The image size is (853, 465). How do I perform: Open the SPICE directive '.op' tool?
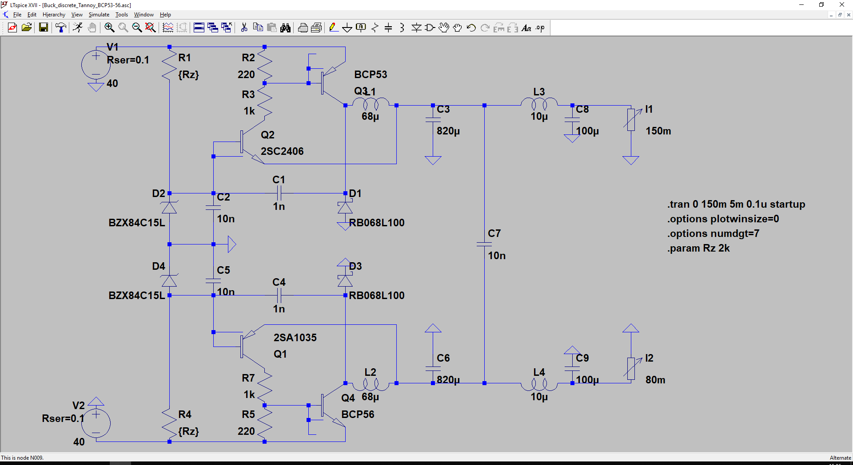pos(540,28)
